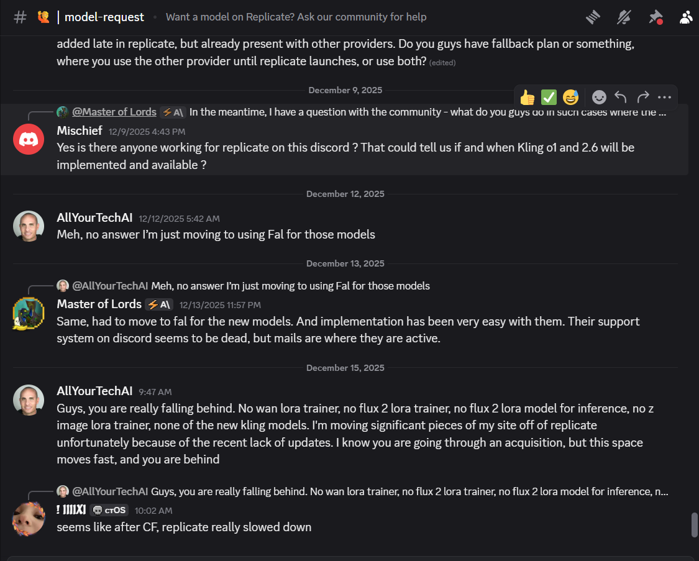Image resolution: width=699 pixels, height=561 pixels.
Task: Open More options on hovered message
Action: (664, 98)
